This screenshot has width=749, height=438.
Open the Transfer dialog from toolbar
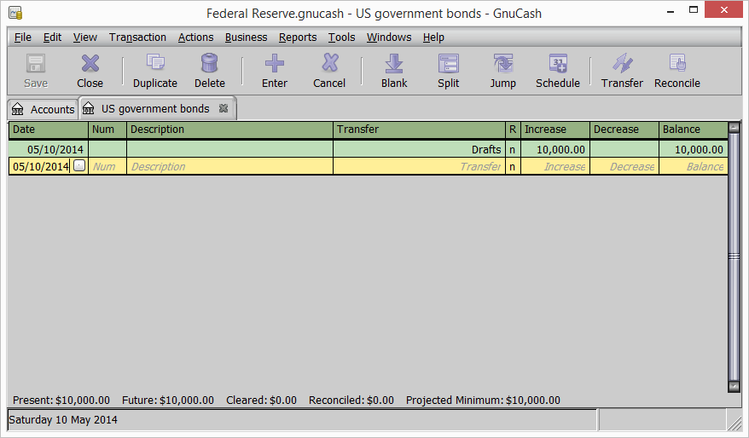pyautogui.click(x=622, y=71)
